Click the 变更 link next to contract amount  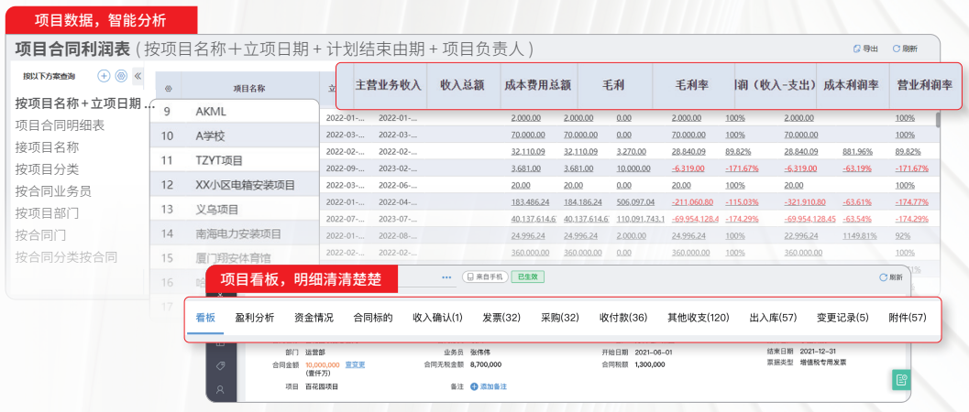(355, 364)
